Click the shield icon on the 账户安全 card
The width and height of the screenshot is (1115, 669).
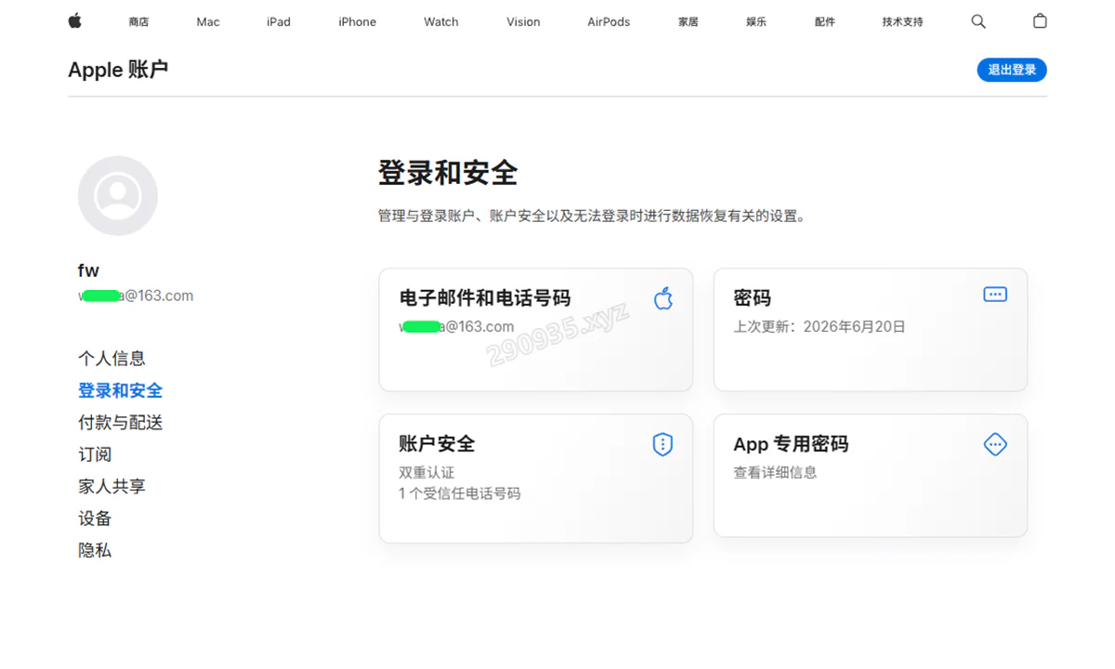click(662, 444)
